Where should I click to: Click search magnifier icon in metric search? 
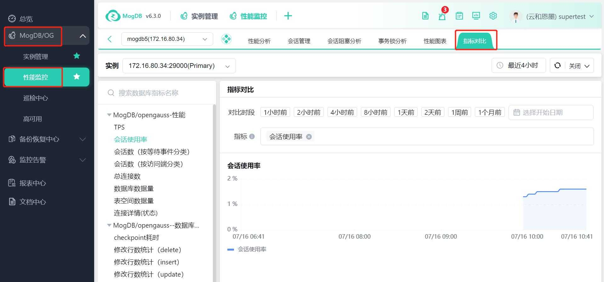[111, 93]
